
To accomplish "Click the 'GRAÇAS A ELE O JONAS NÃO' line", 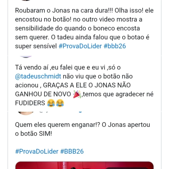I will 73,85.
